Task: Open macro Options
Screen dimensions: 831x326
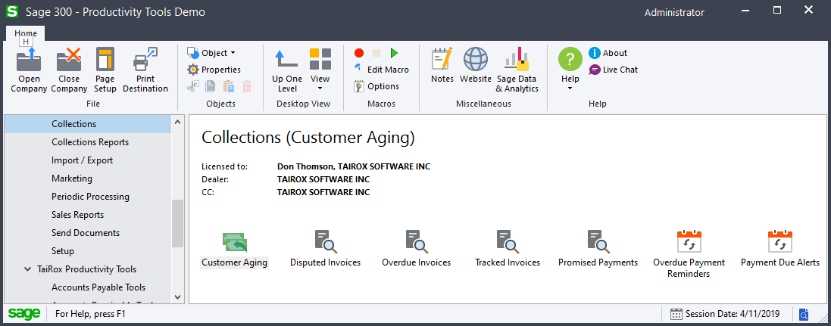Action: click(x=376, y=86)
